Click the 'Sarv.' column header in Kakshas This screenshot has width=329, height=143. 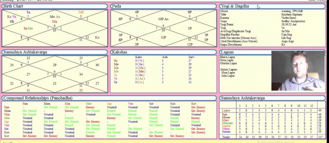(192, 57)
